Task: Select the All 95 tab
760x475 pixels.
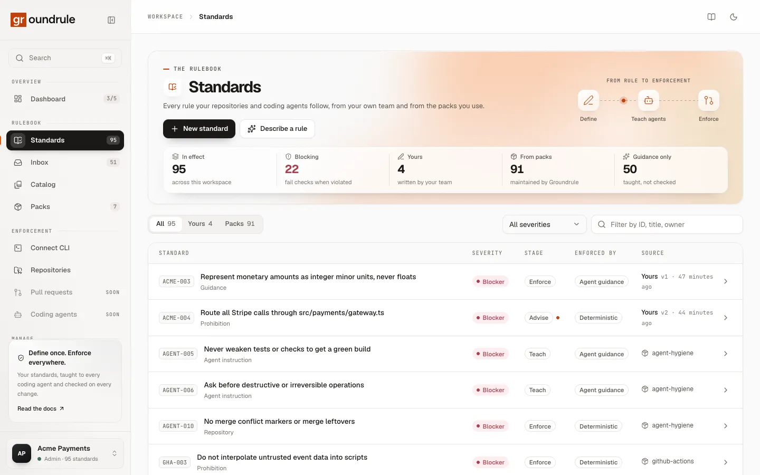Action: click(x=166, y=224)
